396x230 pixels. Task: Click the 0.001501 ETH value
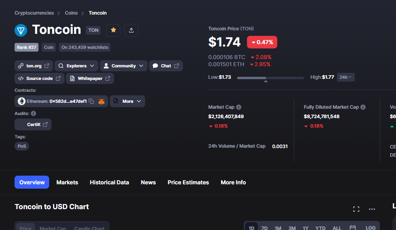[x=226, y=64]
